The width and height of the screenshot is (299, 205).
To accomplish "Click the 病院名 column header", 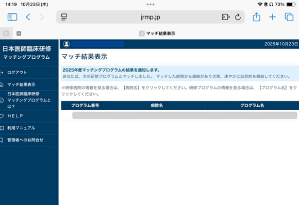I will (157, 106).
